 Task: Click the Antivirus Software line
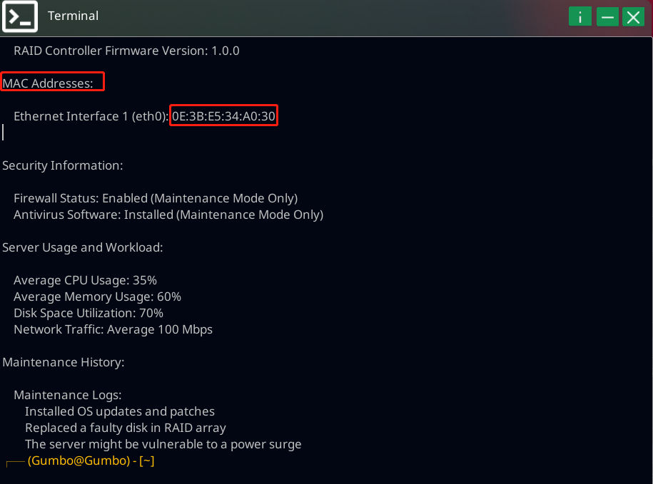point(168,215)
